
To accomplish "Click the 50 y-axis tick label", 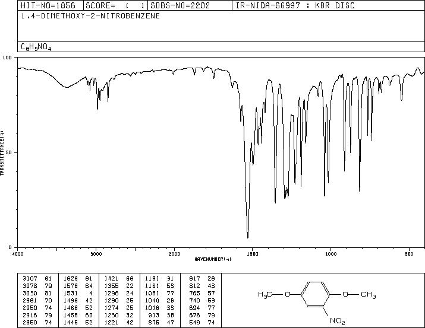I will (x=10, y=152).
